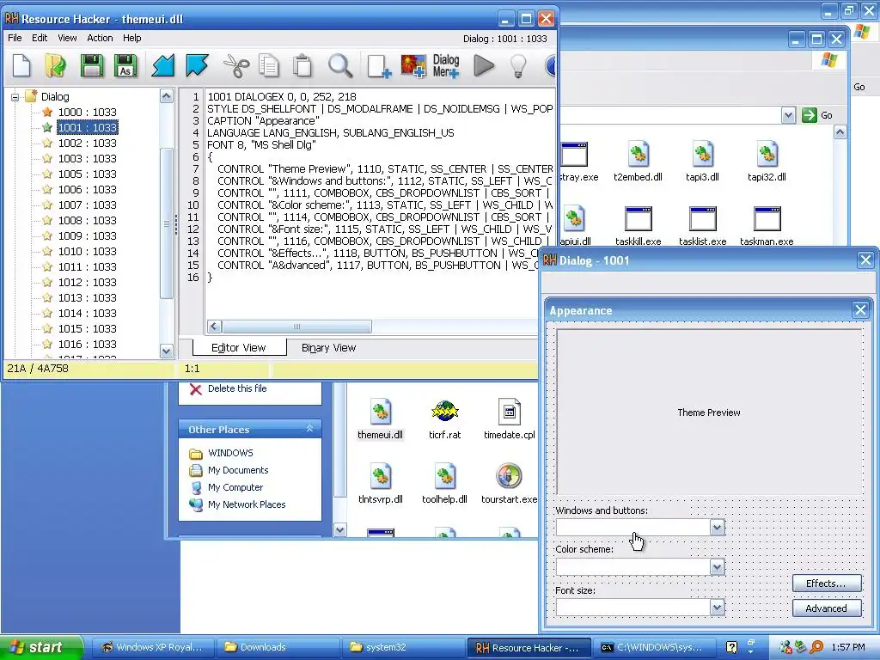Click the Compile play arrow icon
The height and width of the screenshot is (660, 880).
pyautogui.click(x=484, y=65)
